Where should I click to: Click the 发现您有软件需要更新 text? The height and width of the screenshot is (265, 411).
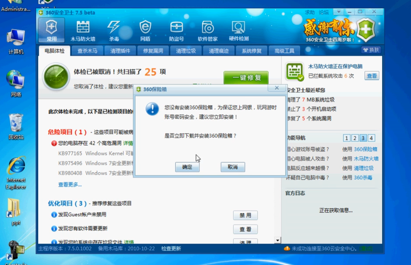click(83, 229)
